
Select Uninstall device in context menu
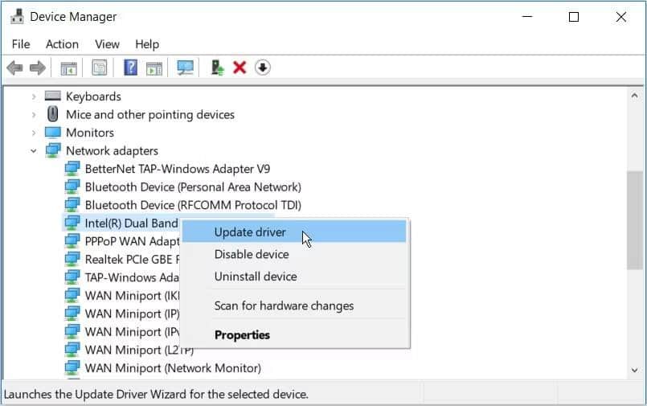coord(256,277)
